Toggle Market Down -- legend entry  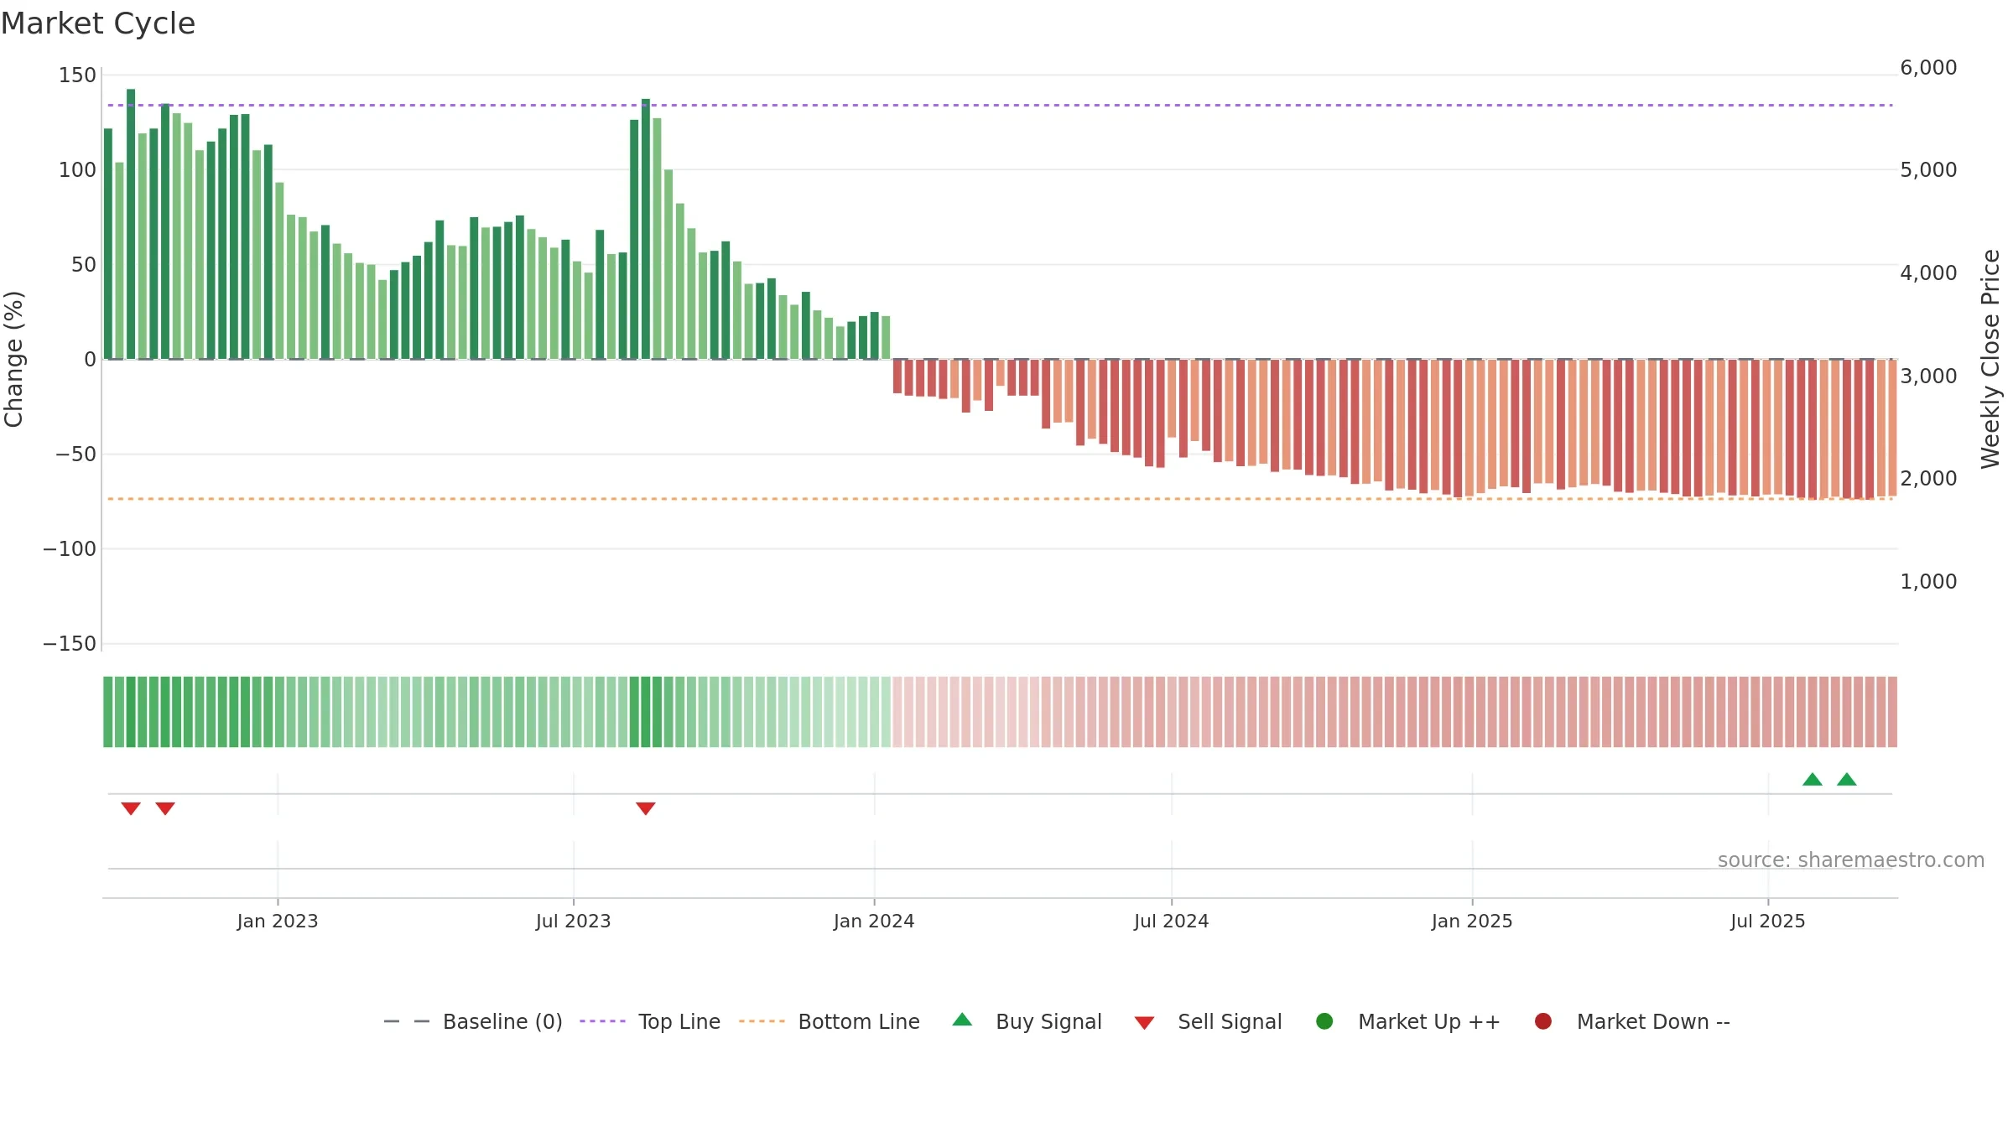pyautogui.click(x=1632, y=1021)
